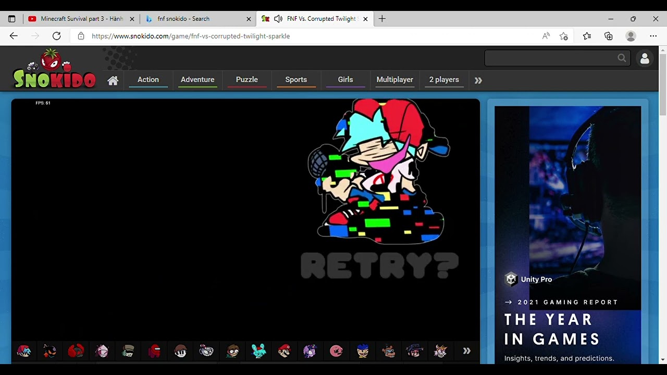The height and width of the screenshot is (375, 667).
Task: Click the THE YEAR IN GAMES ad headline
Action: click(x=552, y=329)
